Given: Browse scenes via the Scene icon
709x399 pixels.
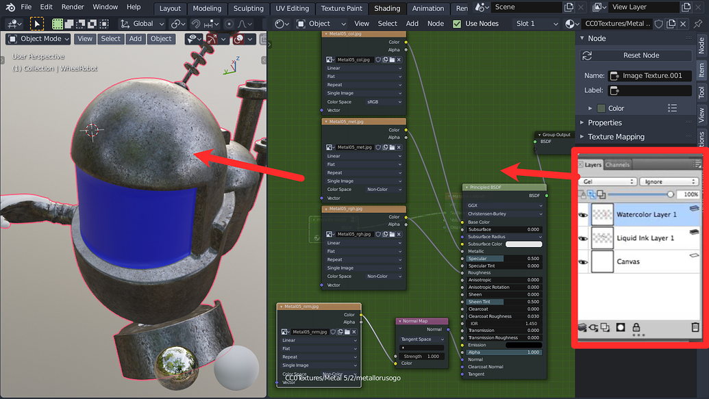Looking at the screenshot, I should click(482, 8).
